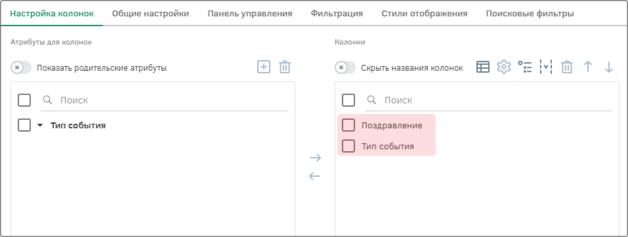Check select-all box in attributes list
628x237 pixels.
pos(24,100)
